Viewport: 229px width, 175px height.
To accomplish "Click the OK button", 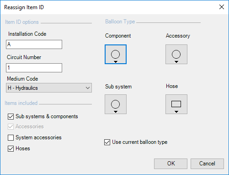I will [x=170, y=164].
